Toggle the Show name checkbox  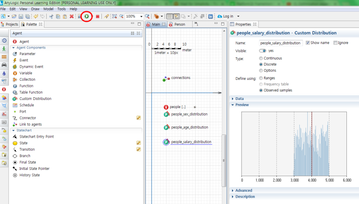coord(308,43)
